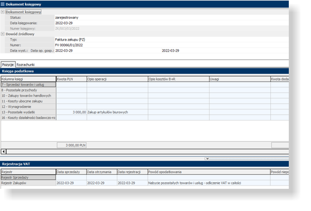
Task: Click the Opis kosztów B+R column header
Action: 178,79
